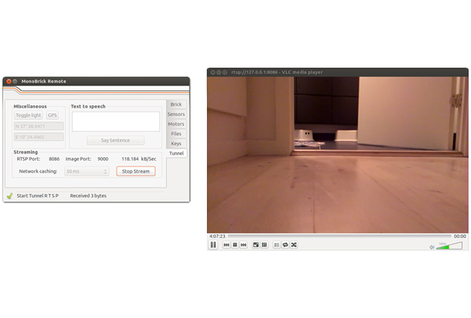Switch to the Motors tab
The image size is (471, 318).
(176, 124)
